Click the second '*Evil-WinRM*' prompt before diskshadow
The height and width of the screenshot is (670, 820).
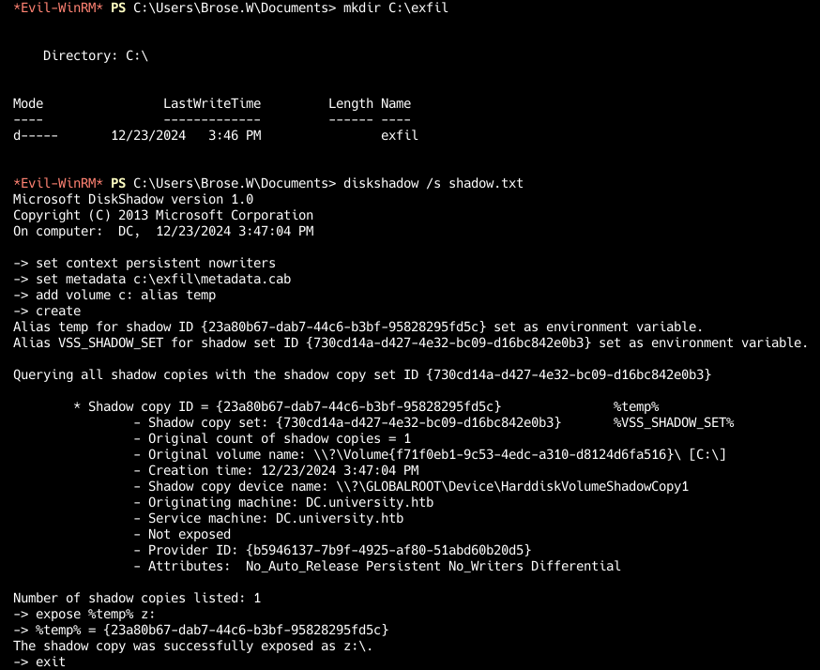click(58, 183)
